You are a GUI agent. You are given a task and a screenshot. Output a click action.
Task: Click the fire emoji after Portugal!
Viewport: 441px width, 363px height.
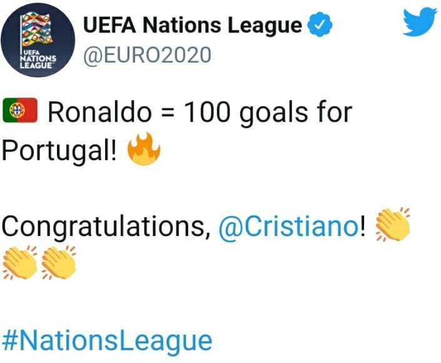[144, 149]
